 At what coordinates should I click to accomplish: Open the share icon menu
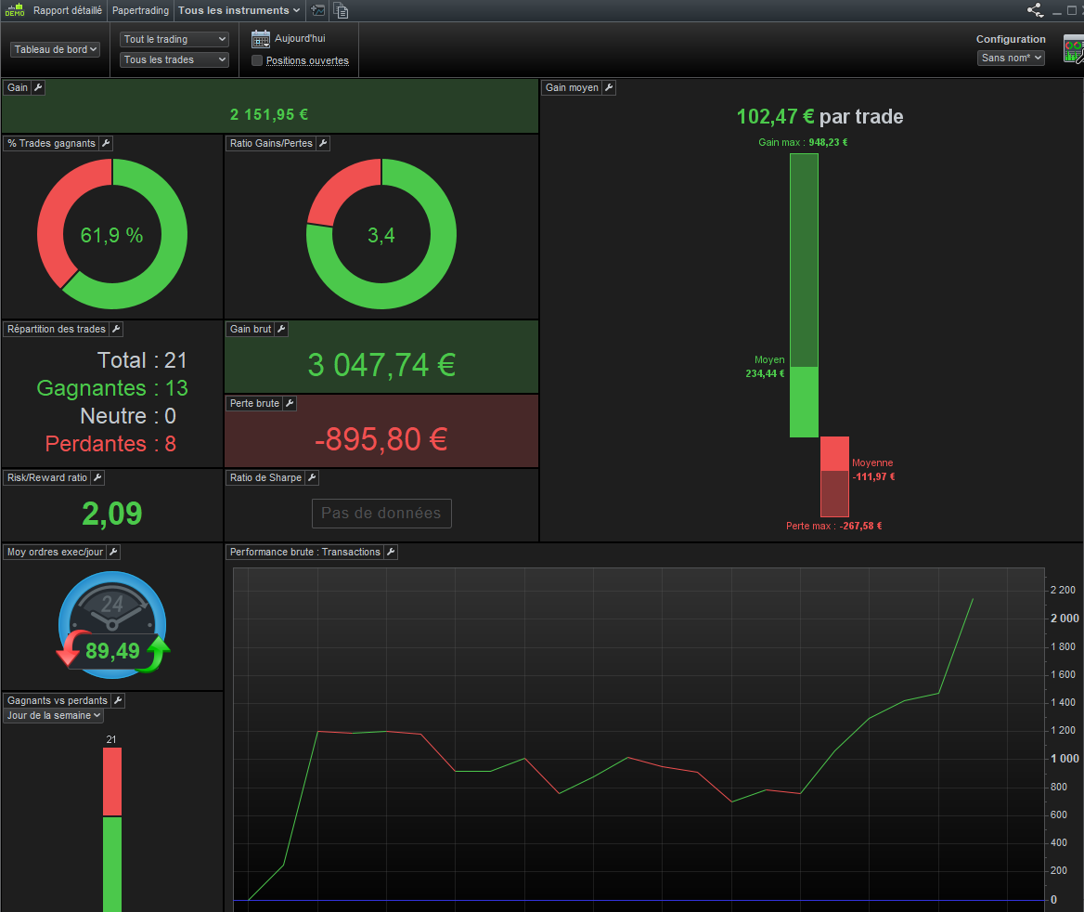(x=1035, y=10)
